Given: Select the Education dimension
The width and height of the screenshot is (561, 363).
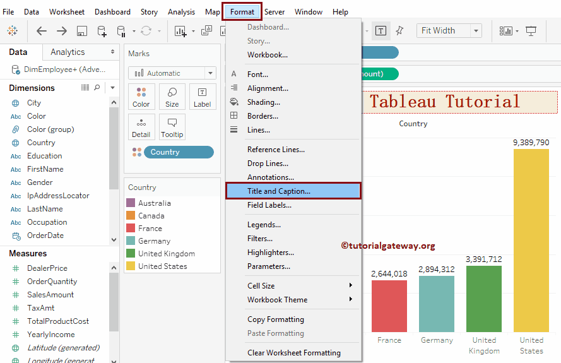Looking at the screenshot, I should [44, 156].
